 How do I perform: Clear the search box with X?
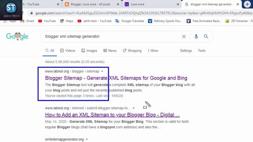(184, 37)
